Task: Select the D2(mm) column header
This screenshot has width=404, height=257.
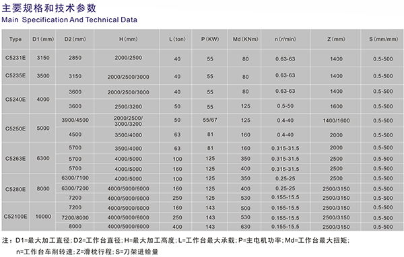Action: [x=75, y=39]
